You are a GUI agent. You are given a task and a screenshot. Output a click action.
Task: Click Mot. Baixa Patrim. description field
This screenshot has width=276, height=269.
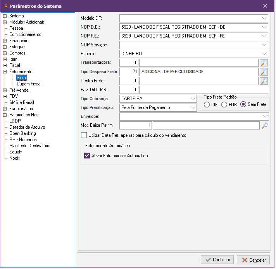click(x=206, y=126)
